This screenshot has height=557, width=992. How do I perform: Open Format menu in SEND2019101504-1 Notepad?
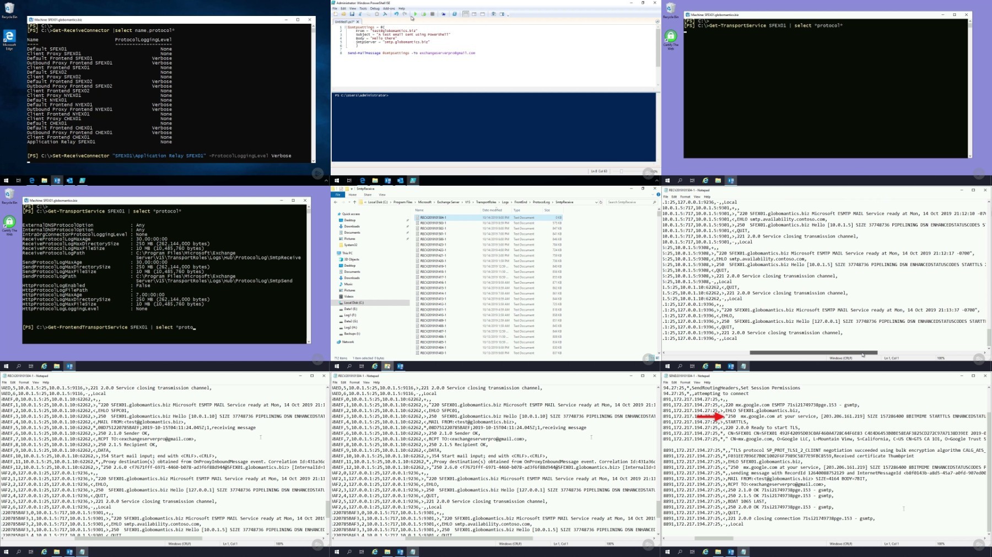pos(685,382)
